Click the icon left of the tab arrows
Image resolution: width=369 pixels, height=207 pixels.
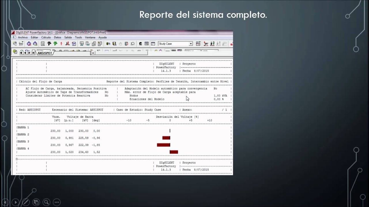point(15,52)
